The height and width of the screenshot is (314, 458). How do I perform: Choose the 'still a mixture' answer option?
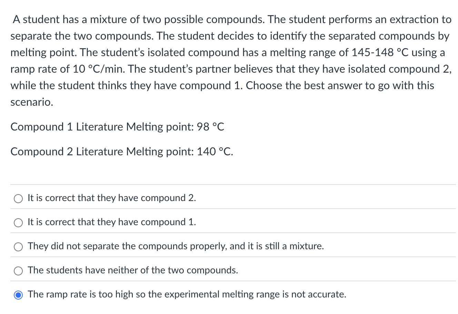(x=18, y=247)
